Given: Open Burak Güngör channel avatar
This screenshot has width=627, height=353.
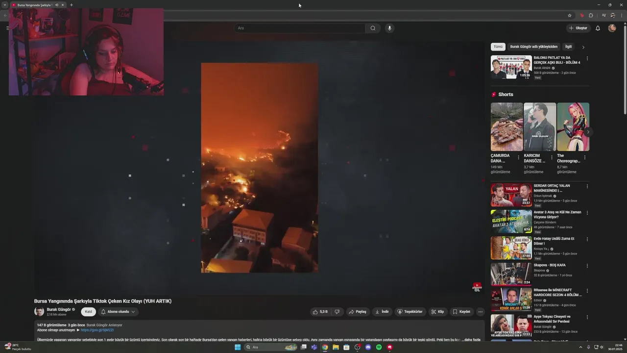Looking at the screenshot, I should pos(39,312).
